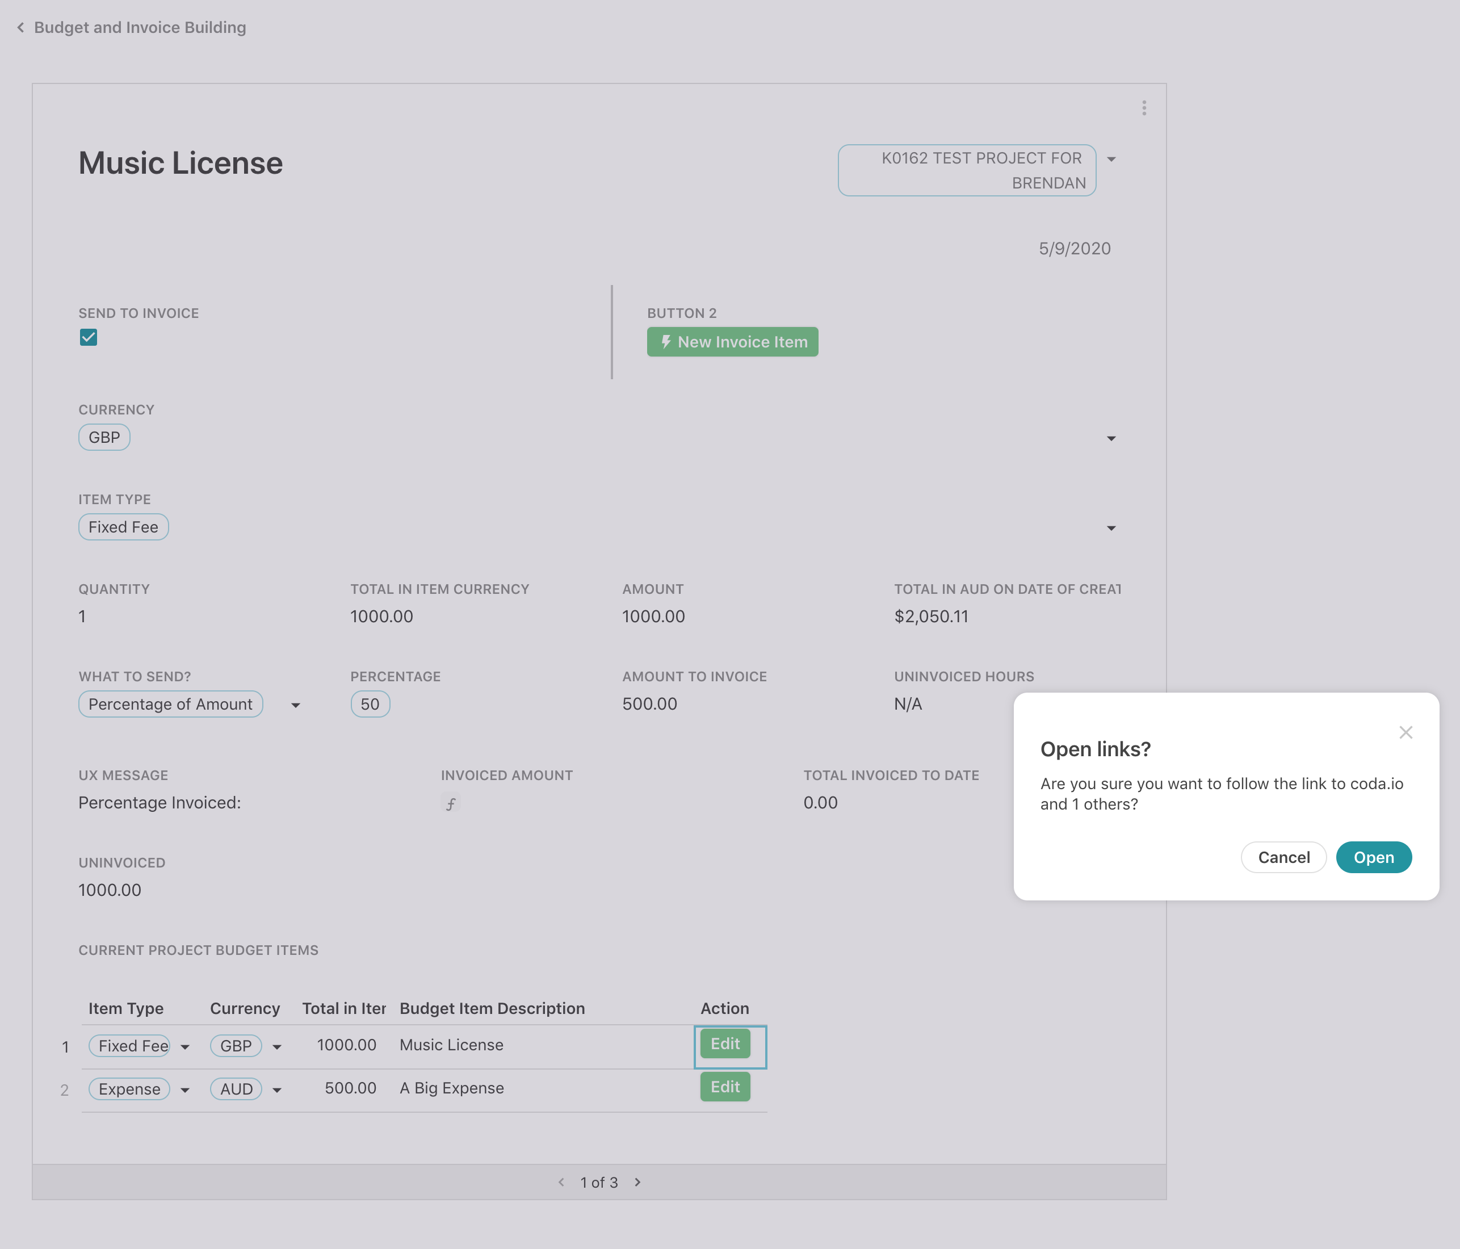
Task: Go to the previous record arrow
Action: 561,1182
